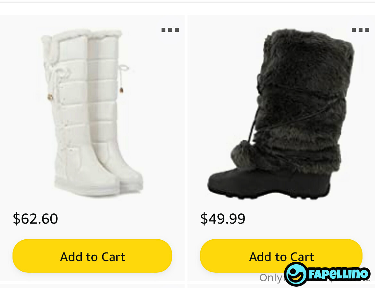Select the $49.99 price label
The width and height of the screenshot is (375, 288).
pos(223,218)
